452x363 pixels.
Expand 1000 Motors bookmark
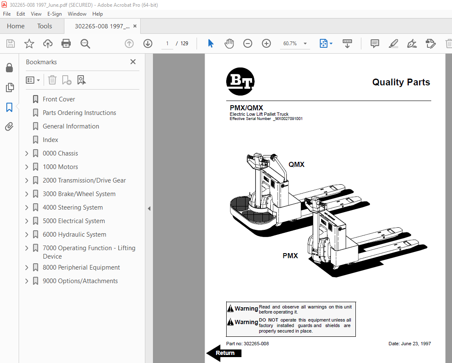click(x=27, y=167)
